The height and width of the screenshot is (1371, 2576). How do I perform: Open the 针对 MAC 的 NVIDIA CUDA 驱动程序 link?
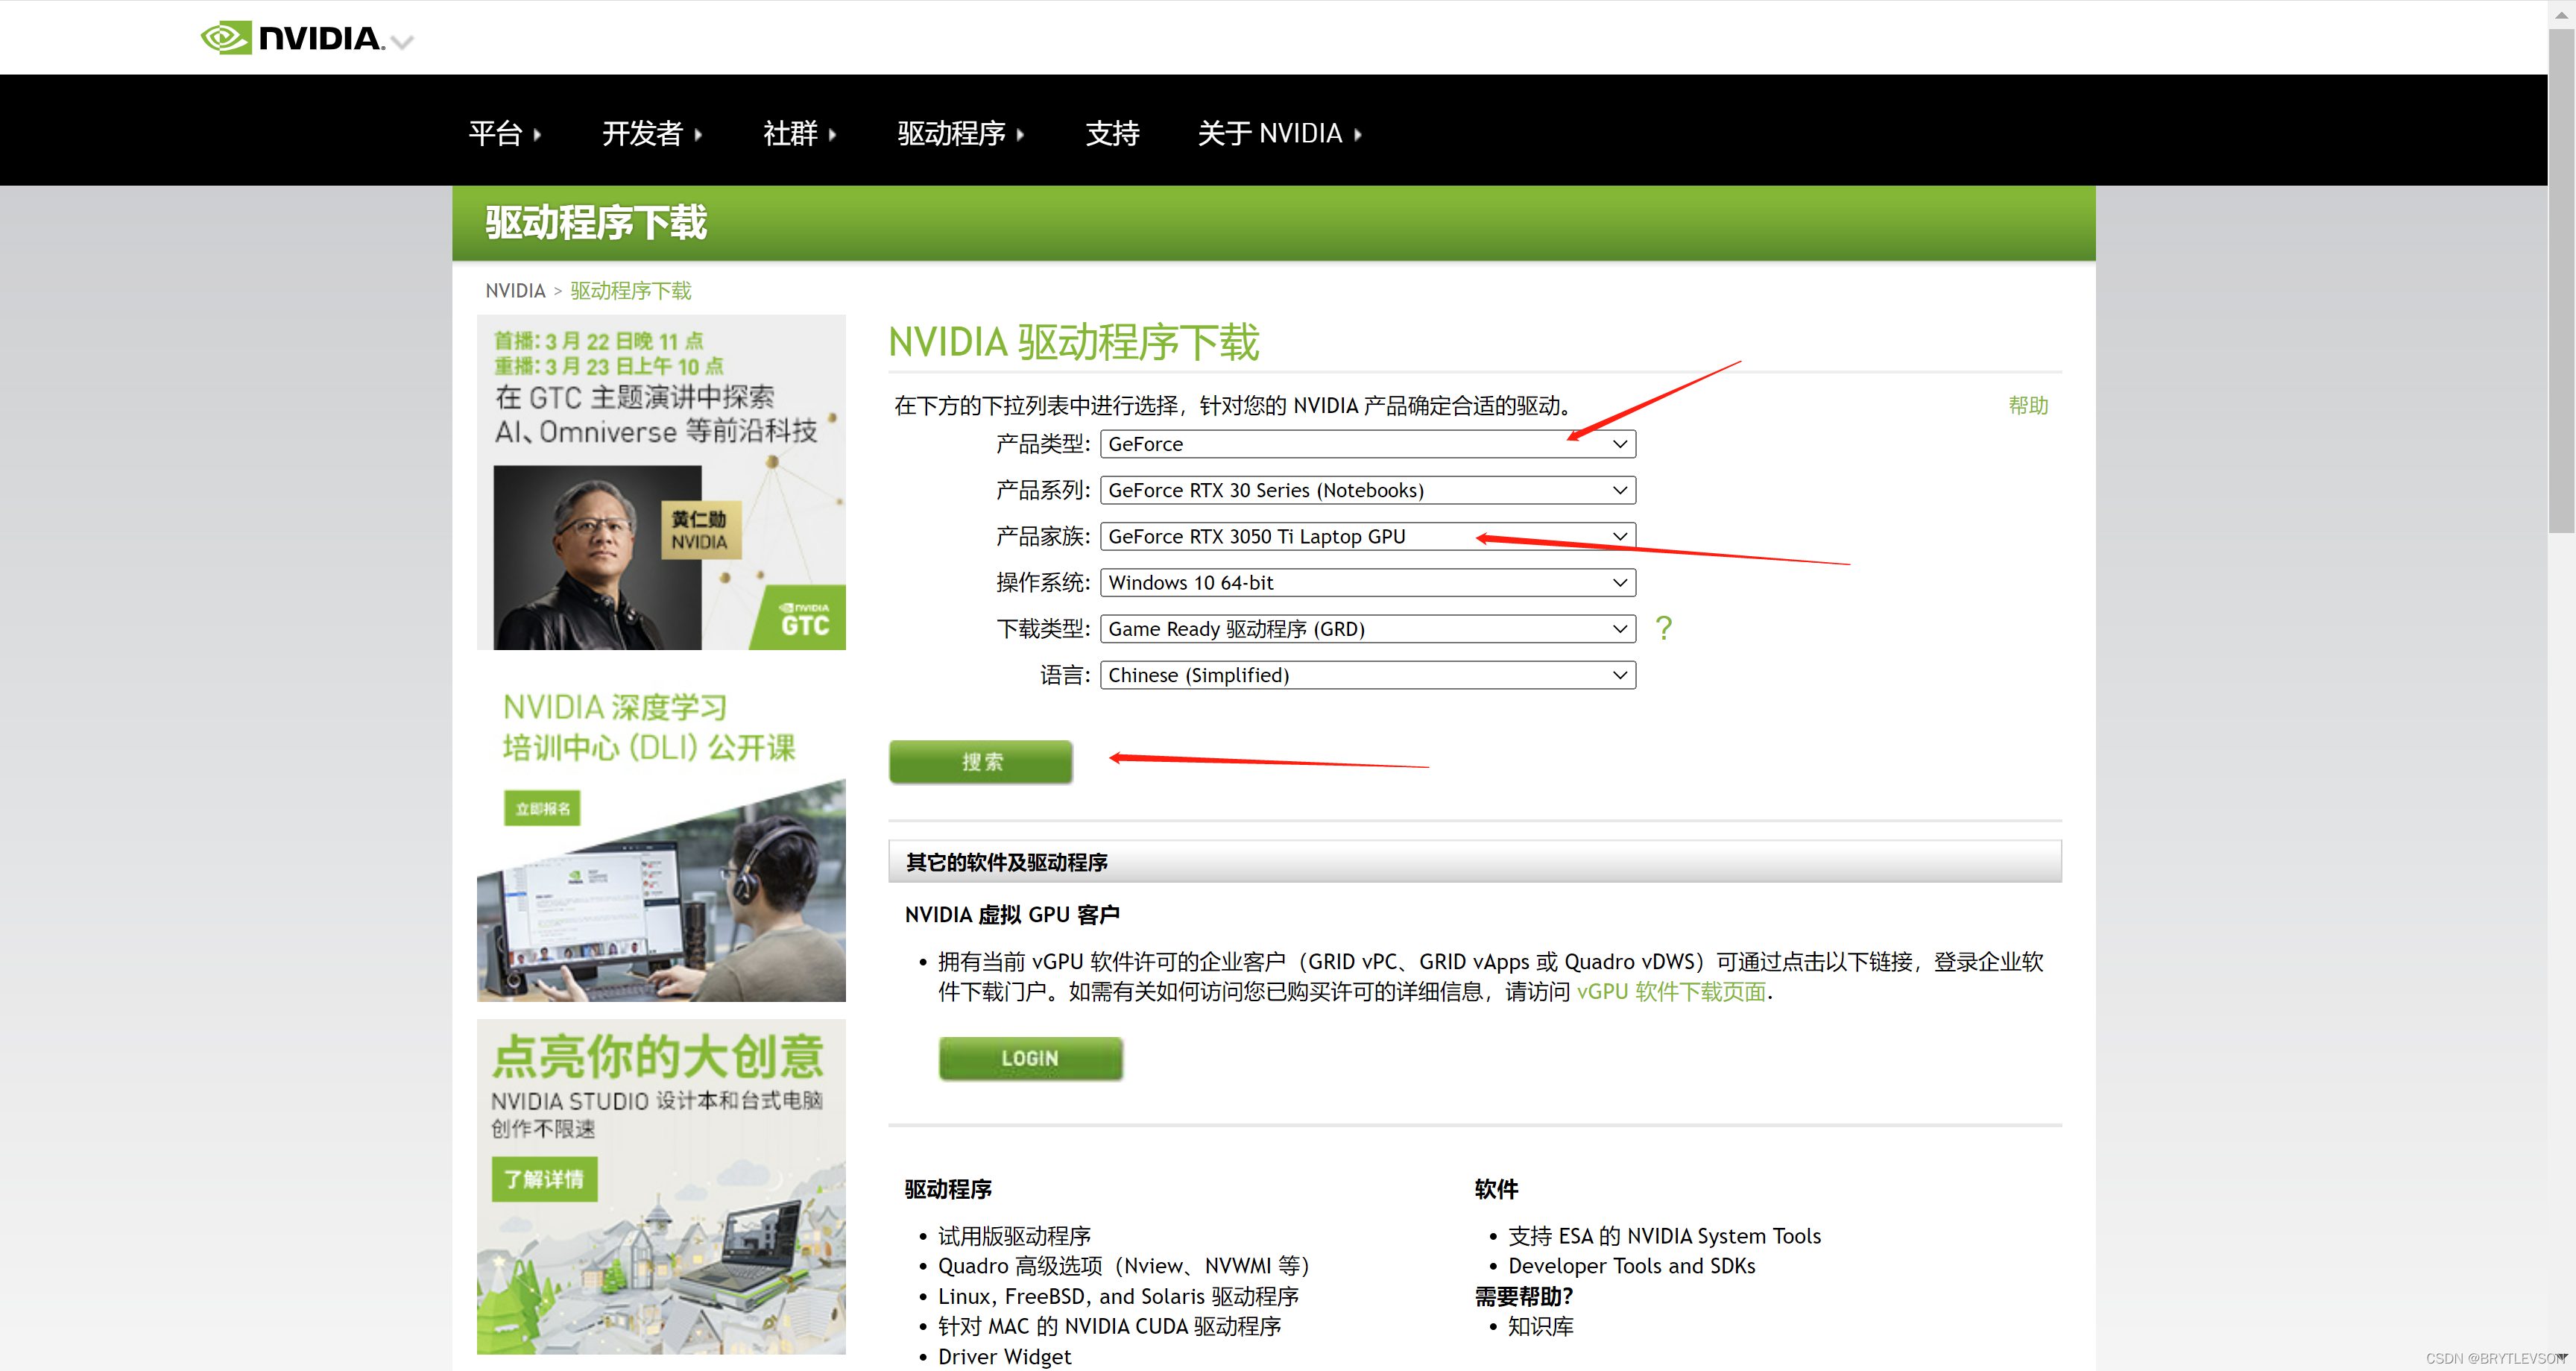tap(1109, 1326)
